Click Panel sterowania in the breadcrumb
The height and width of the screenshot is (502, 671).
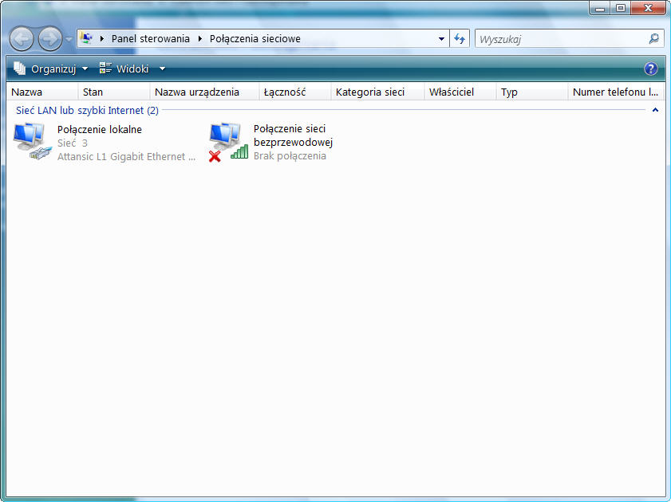click(150, 38)
